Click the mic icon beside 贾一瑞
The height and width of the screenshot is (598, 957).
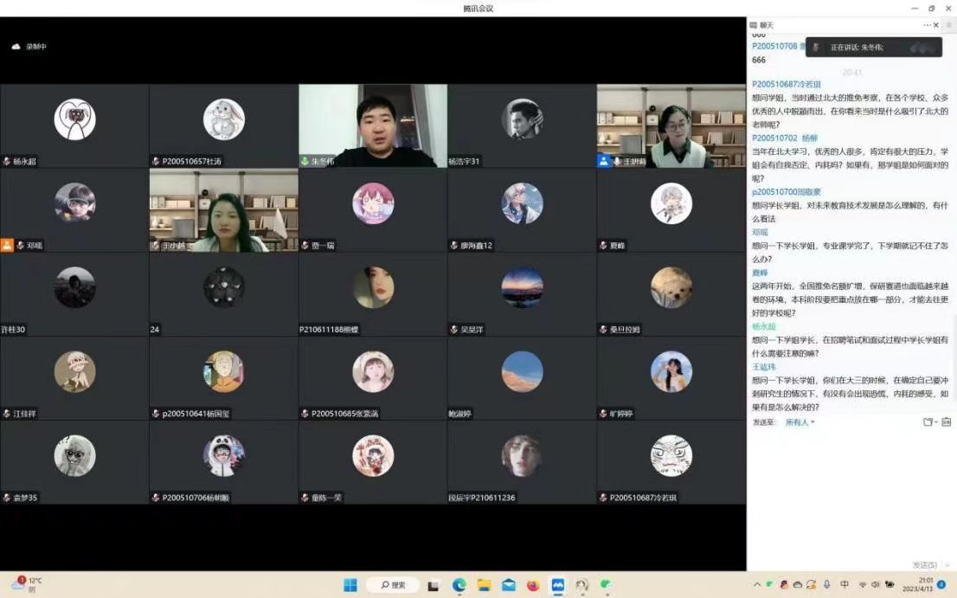point(305,246)
